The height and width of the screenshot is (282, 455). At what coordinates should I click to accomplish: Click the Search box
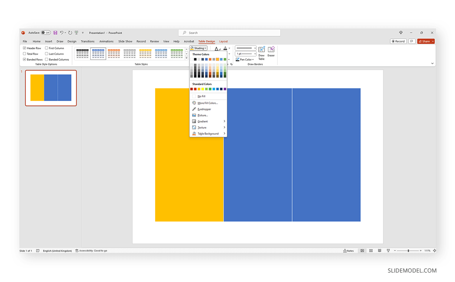click(229, 33)
